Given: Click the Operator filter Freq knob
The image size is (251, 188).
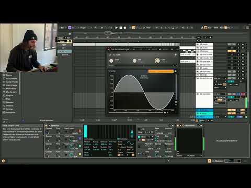Looking at the screenshot, I should [x=156, y=140].
